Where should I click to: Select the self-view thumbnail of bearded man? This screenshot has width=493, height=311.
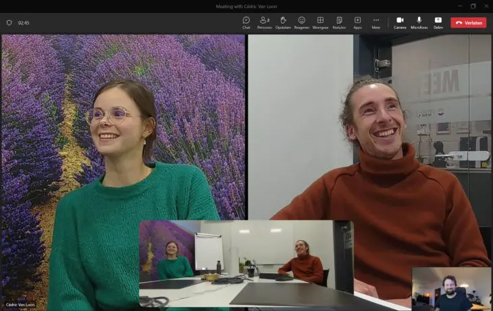point(451,289)
